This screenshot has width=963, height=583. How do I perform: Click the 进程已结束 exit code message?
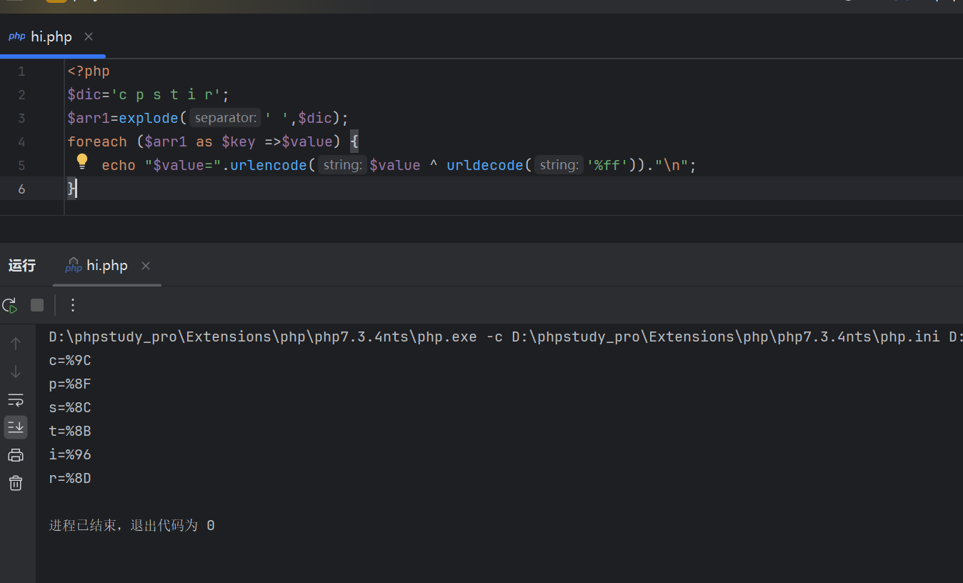point(131,526)
